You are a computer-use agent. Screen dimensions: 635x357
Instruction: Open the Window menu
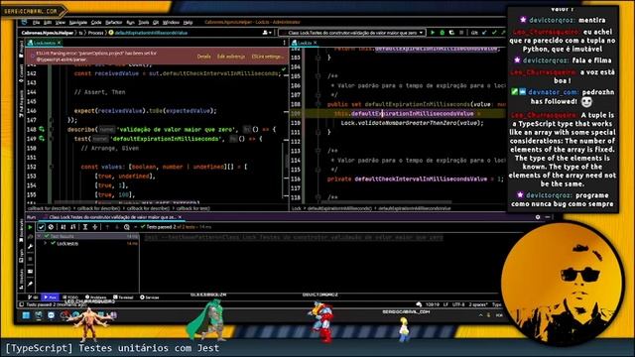[171, 23]
